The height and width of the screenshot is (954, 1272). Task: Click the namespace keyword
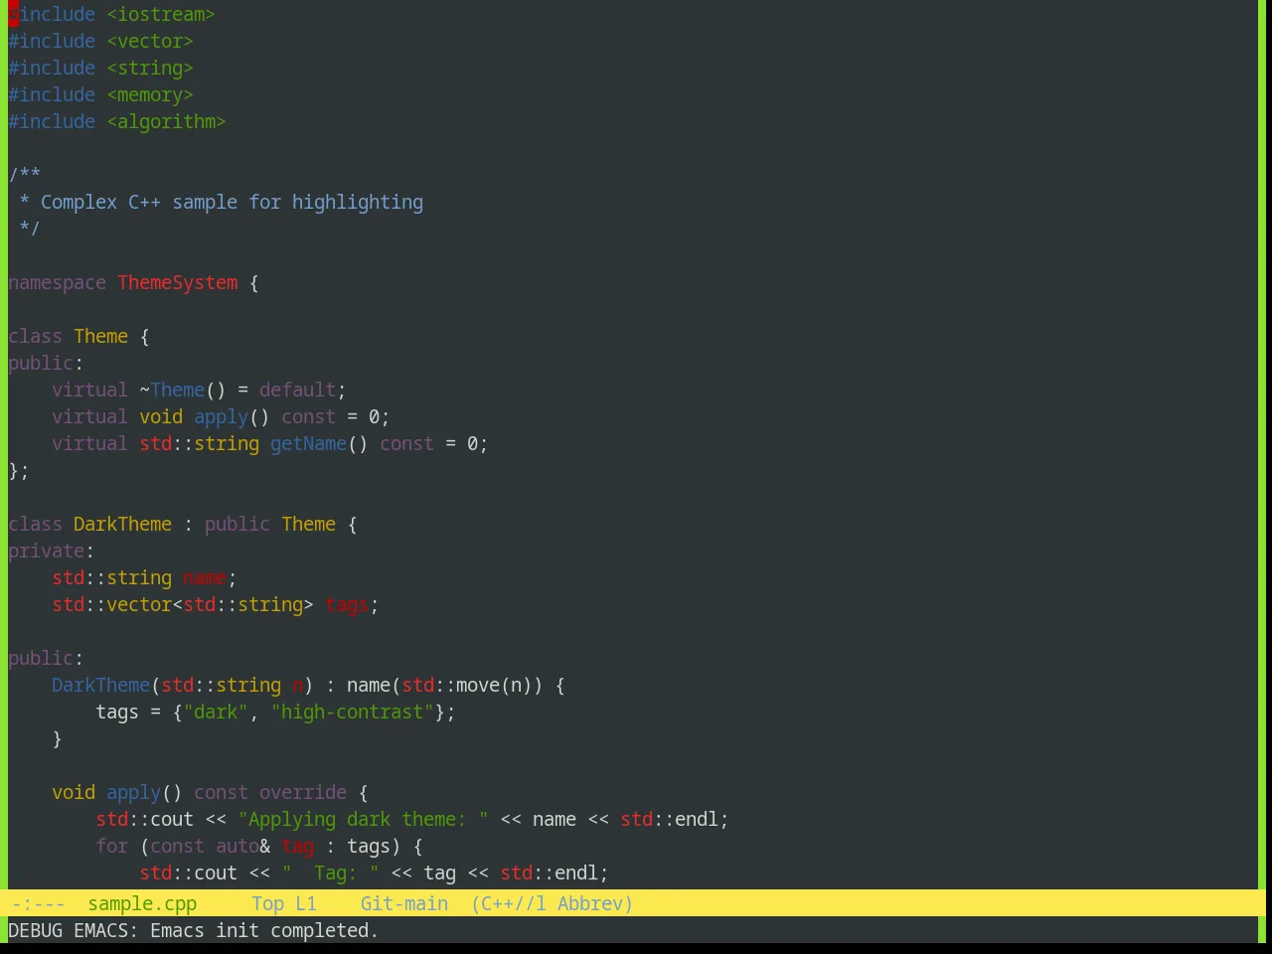coord(57,282)
